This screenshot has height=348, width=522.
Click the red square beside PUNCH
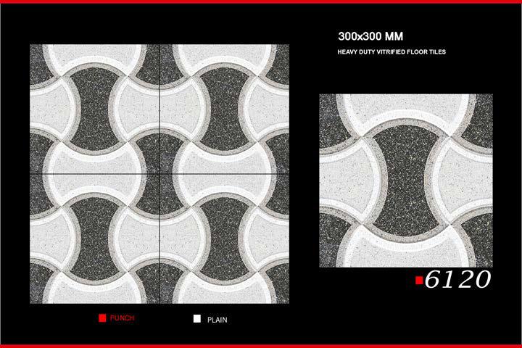pos(102,318)
